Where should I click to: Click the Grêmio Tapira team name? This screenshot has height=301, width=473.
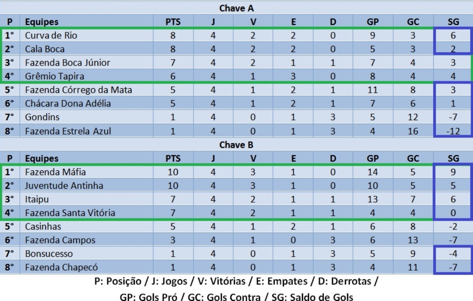55,76
